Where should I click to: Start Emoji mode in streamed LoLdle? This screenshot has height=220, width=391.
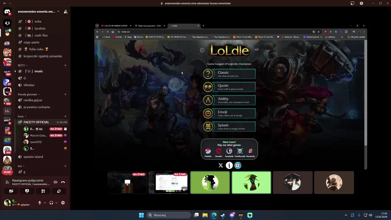229,113
